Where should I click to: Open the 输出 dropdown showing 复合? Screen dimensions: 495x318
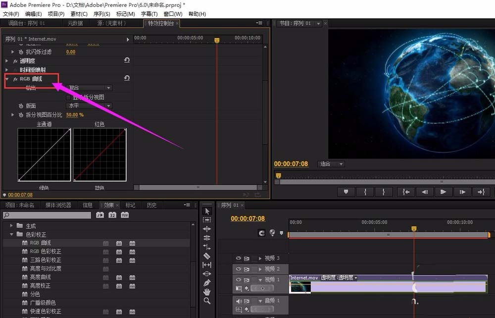tap(89, 88)
